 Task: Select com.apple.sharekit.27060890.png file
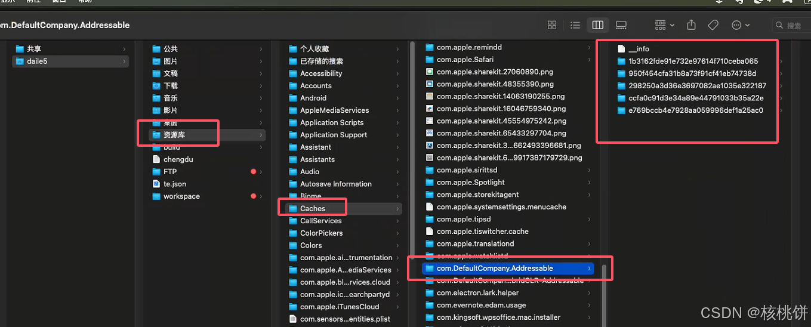point(508,72)
